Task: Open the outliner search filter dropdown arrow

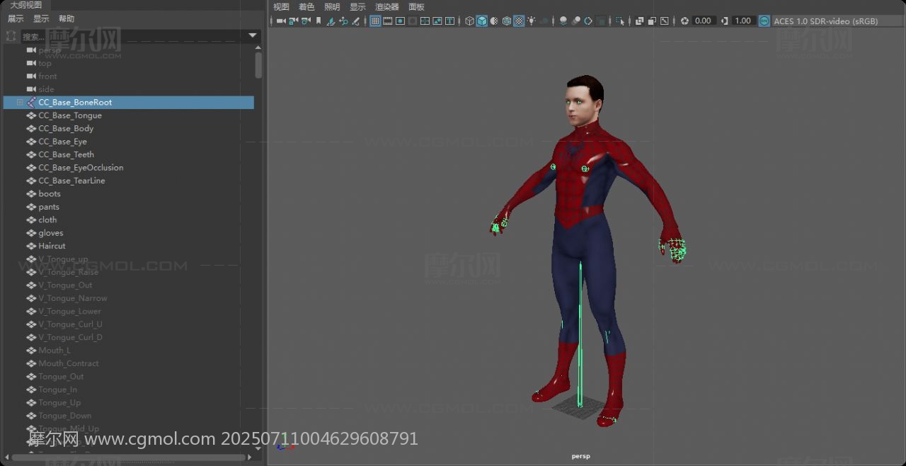Action: click(253, 36)
